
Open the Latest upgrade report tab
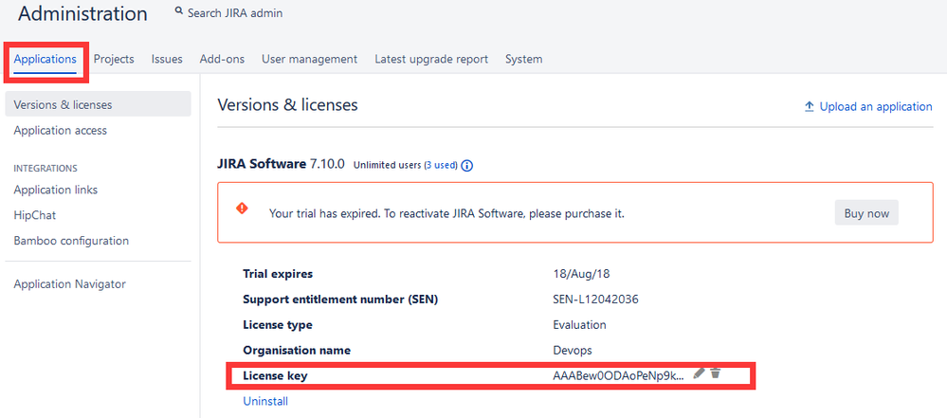point(431,59)
